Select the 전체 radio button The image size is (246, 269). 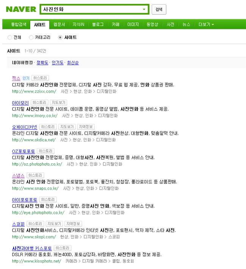(x=9, y=37)
